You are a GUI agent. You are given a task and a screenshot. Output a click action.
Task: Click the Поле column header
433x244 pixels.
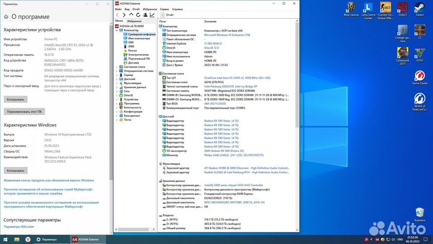point(162,21)
